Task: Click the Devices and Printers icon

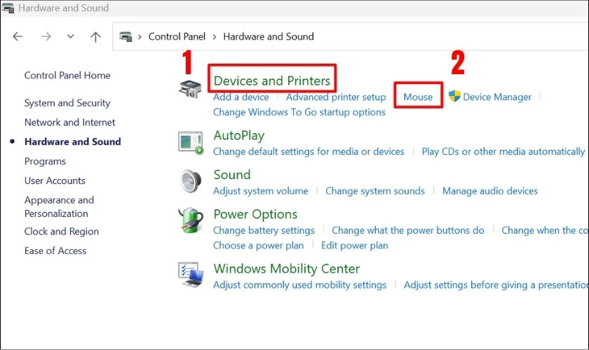Action: tap(190, 89)
